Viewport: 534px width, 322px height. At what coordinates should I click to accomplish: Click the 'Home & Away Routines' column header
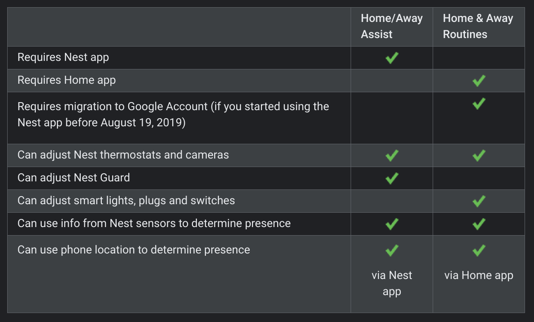(x=478, y=26)
